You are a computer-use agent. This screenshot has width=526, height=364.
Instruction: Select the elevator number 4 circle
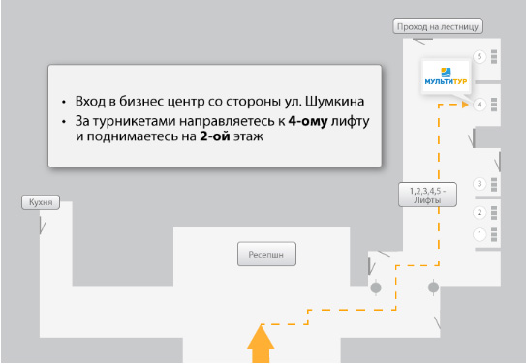[x=480, y=105]
